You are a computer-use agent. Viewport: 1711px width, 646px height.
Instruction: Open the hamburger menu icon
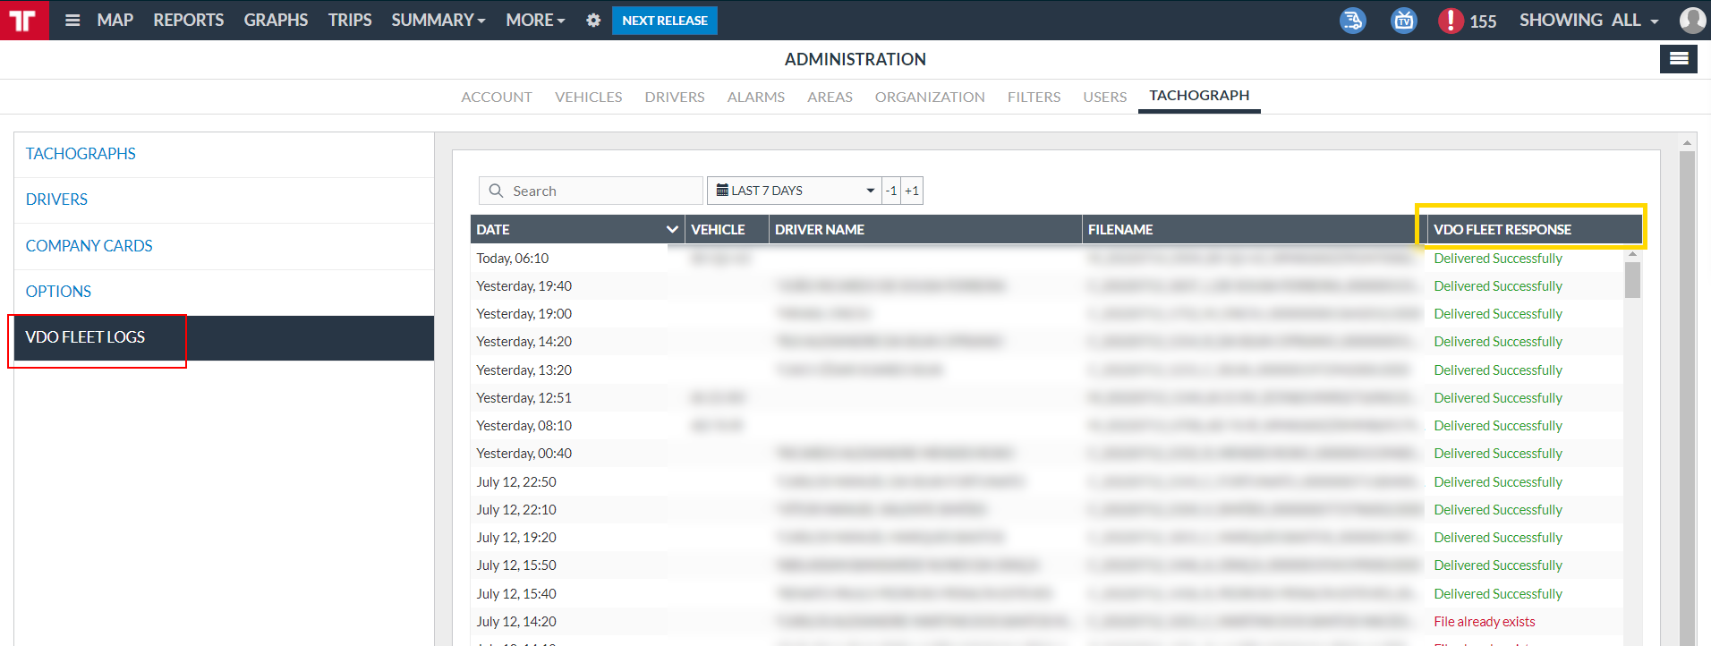tap(72, 20)
